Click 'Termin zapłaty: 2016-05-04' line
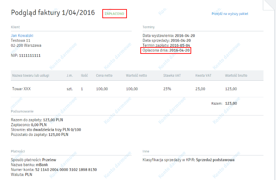 click(166, 45)
